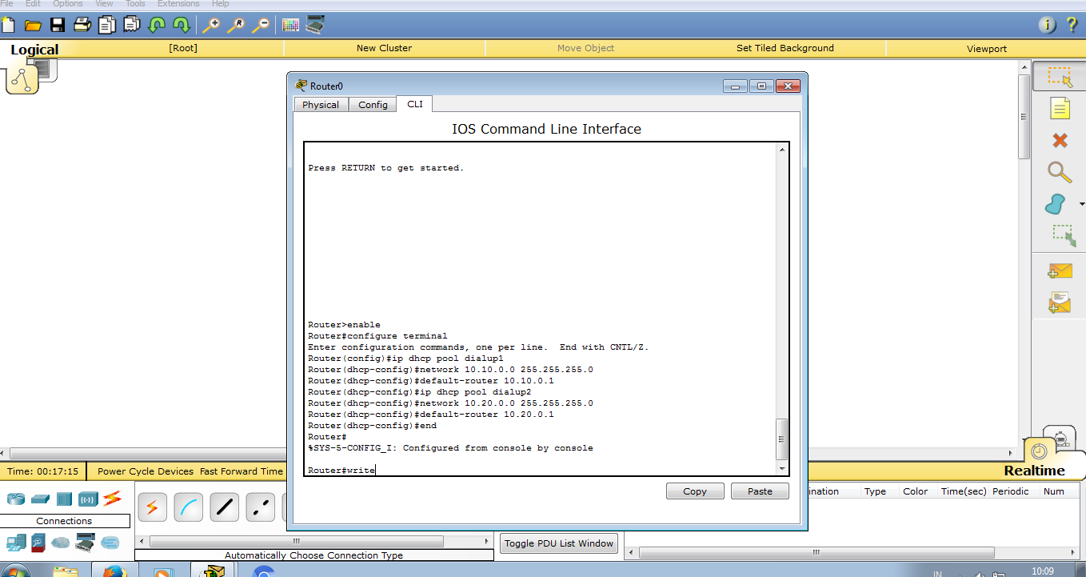1086x577 pixels.
Task: Open the Help question mark icon
Action: tap(1072, 26)
